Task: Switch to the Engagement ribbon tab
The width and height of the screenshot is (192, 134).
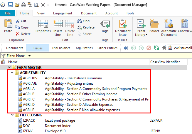Action: 63,13
